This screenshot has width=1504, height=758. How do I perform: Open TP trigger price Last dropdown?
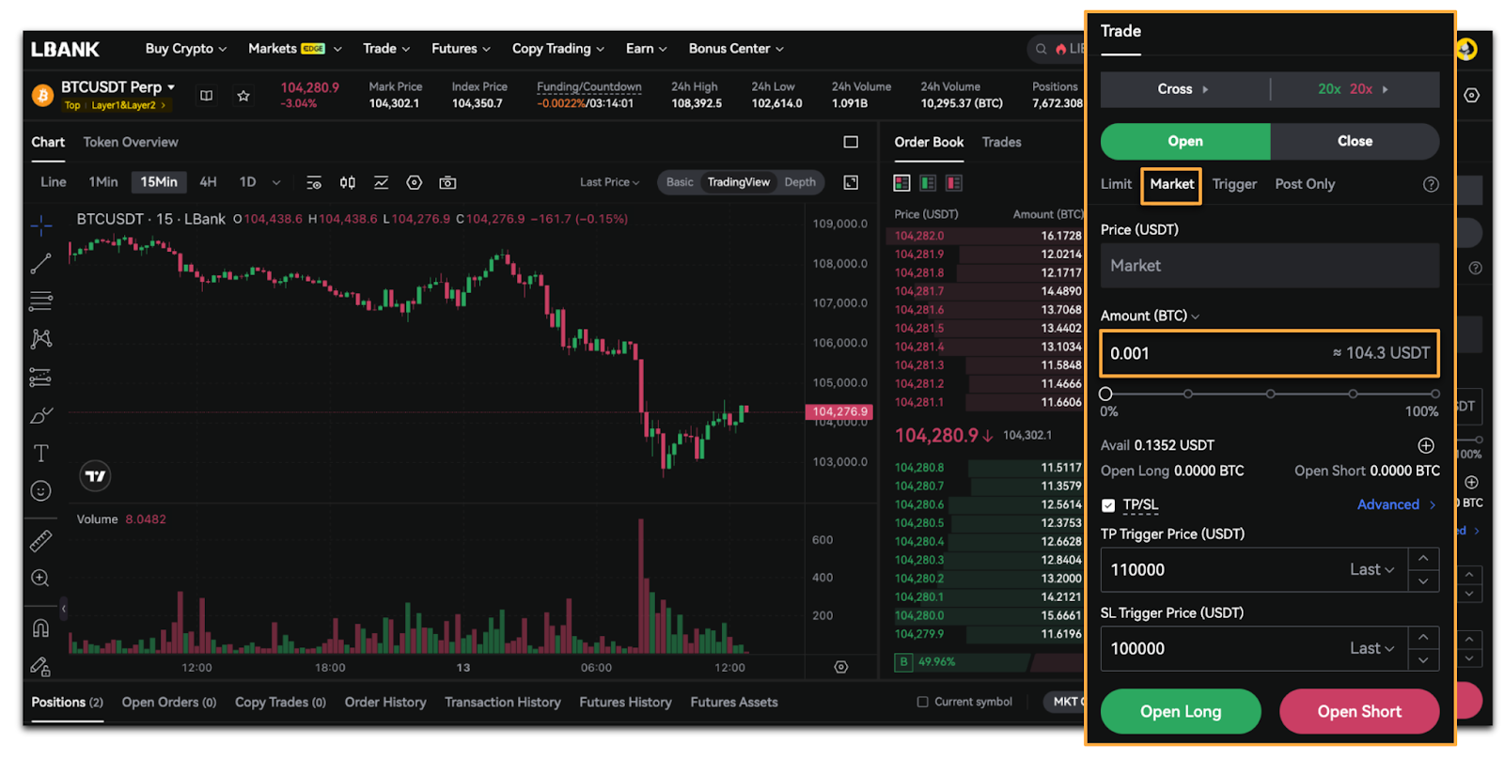click(1371, 570)
